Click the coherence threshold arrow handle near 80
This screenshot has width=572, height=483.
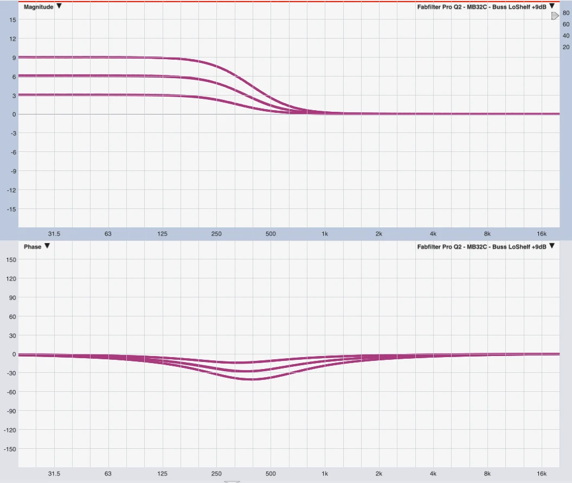pyautogui.click(x=555, y=16)
